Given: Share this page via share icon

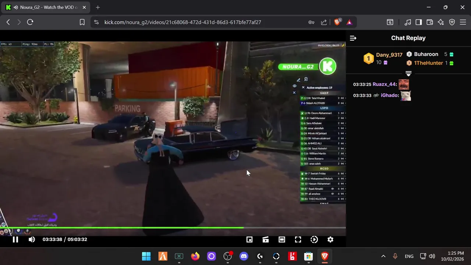Looking at the screenshot, I should 324,22.
